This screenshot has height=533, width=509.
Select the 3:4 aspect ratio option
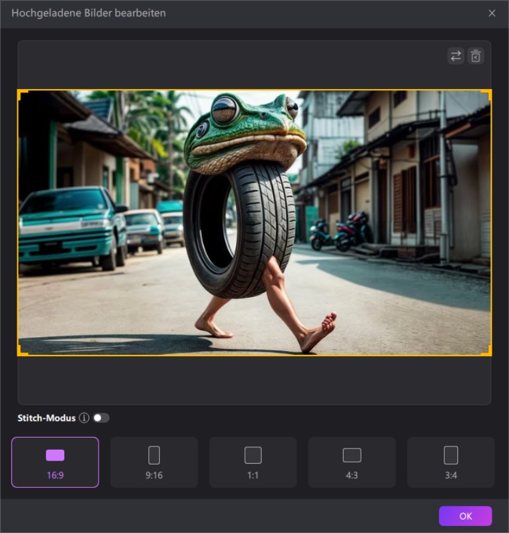click(x=450, y=462)
